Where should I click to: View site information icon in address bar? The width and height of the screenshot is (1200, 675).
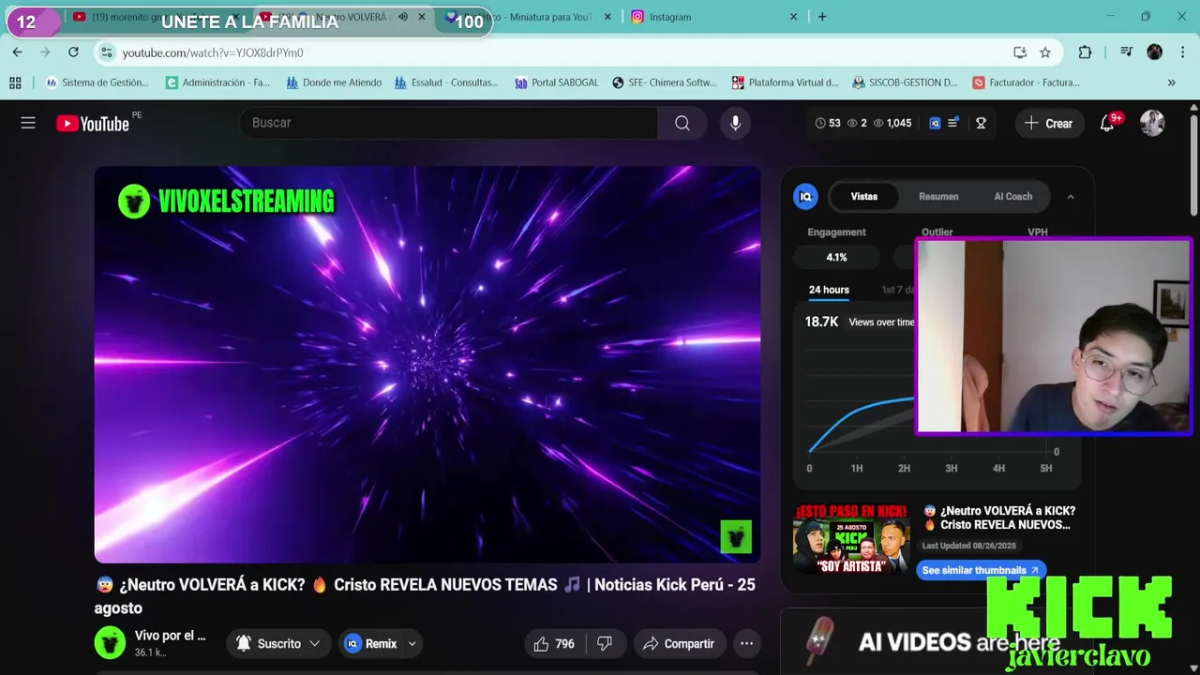pos(107,52)
